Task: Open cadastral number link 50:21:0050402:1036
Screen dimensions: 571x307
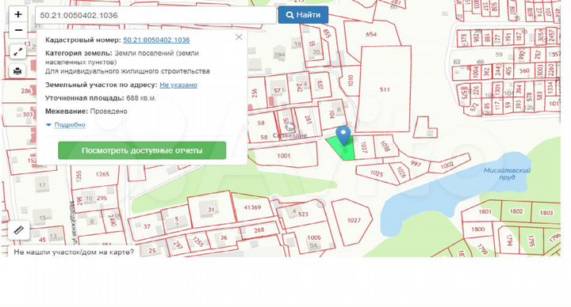Action: [156, 40]
